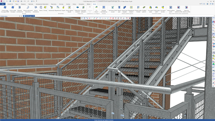
Task: Click 'Rozłóż pręty liniowo' tool
Action: click(138, 9)
